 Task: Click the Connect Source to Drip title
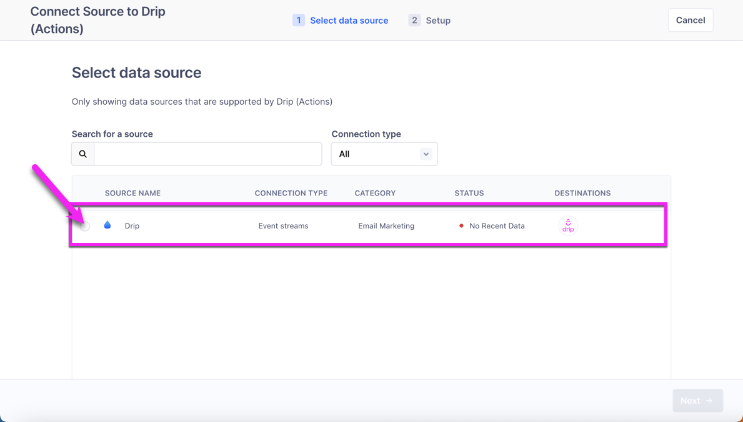[97, 20]
